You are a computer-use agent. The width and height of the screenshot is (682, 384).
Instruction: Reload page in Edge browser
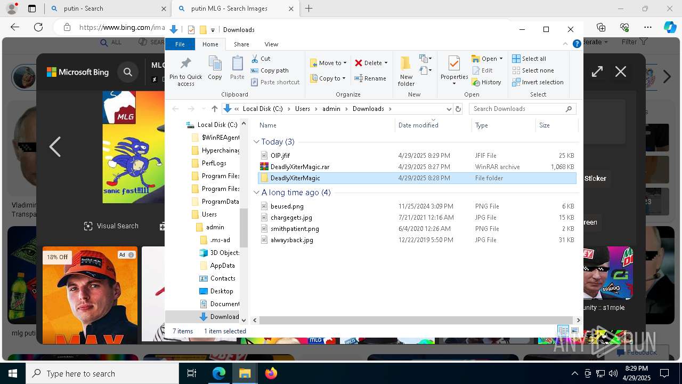pyautogui.click(x=38, y=27)
